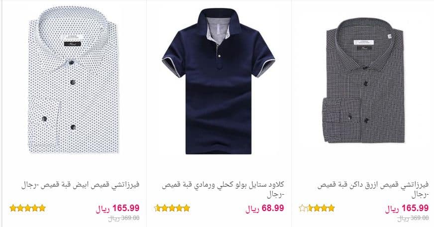Click the navy polo five-star rating
Screen dimensions: 434x227
(172, 208)
